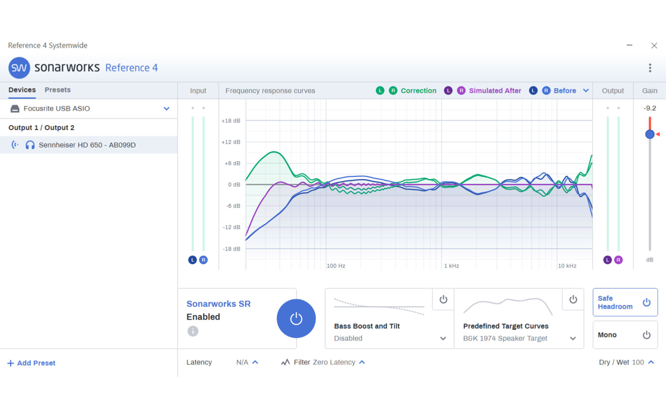This screenshot has height=419, width=666.
Task: Click the Simulated After legend label
Action: (495, 90)
